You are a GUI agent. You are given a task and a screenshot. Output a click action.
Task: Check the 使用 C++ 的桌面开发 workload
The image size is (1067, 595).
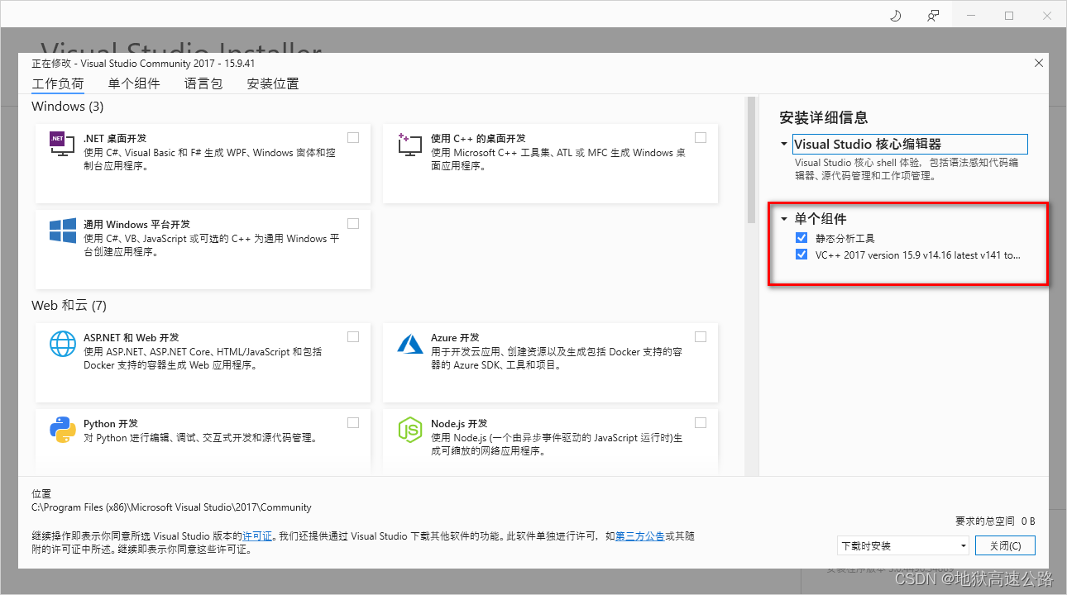701,137
